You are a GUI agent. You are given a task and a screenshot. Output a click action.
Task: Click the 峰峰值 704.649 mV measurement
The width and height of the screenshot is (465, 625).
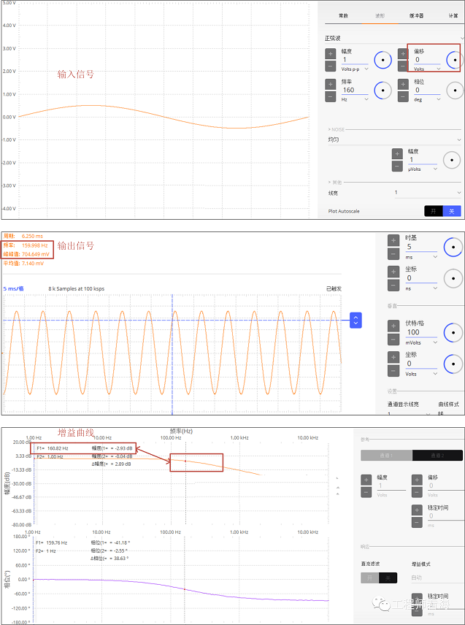click(x=27, y=254)
